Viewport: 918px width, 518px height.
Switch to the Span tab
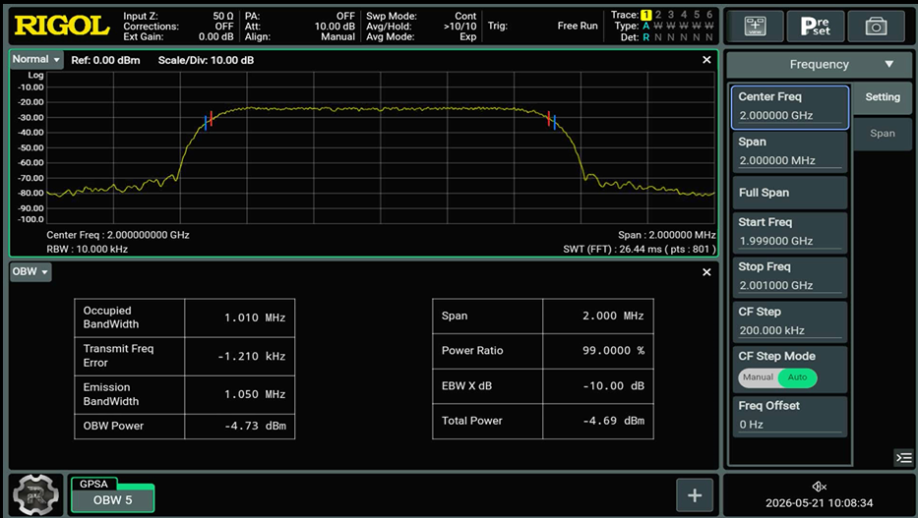pyautogui.click(x=883, y=134)
